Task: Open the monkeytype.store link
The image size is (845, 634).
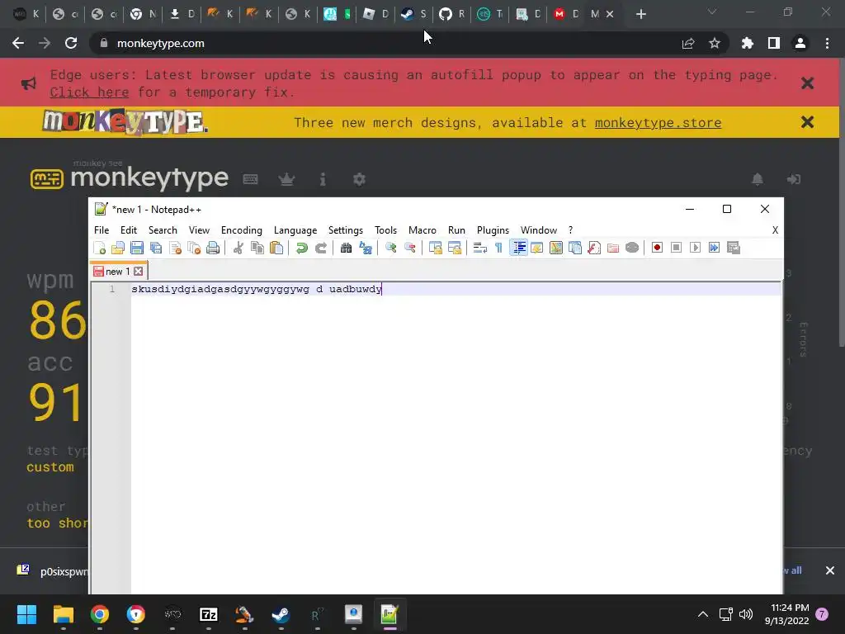Action: coord(658,123)
